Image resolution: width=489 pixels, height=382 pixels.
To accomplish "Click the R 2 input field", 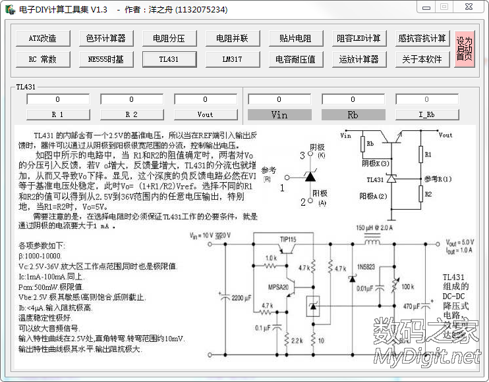I will (x=132, y=99).
